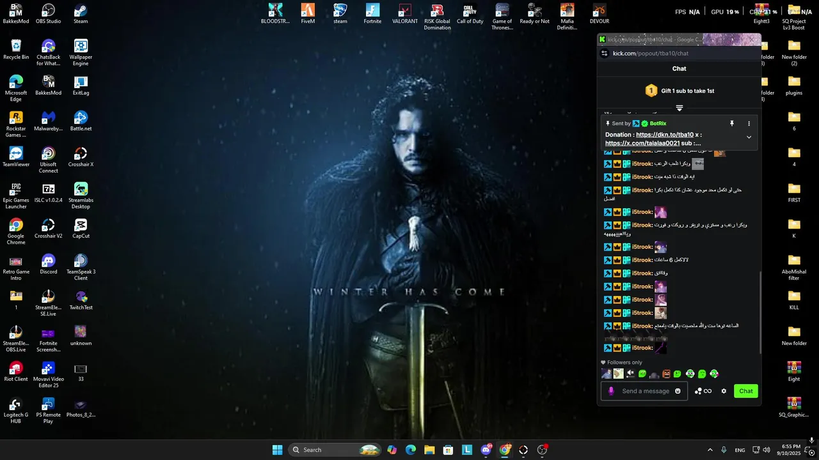
Task: Select the Malwarebytes desktop icon
Action: pyautogui.click(x=48, y=121)
